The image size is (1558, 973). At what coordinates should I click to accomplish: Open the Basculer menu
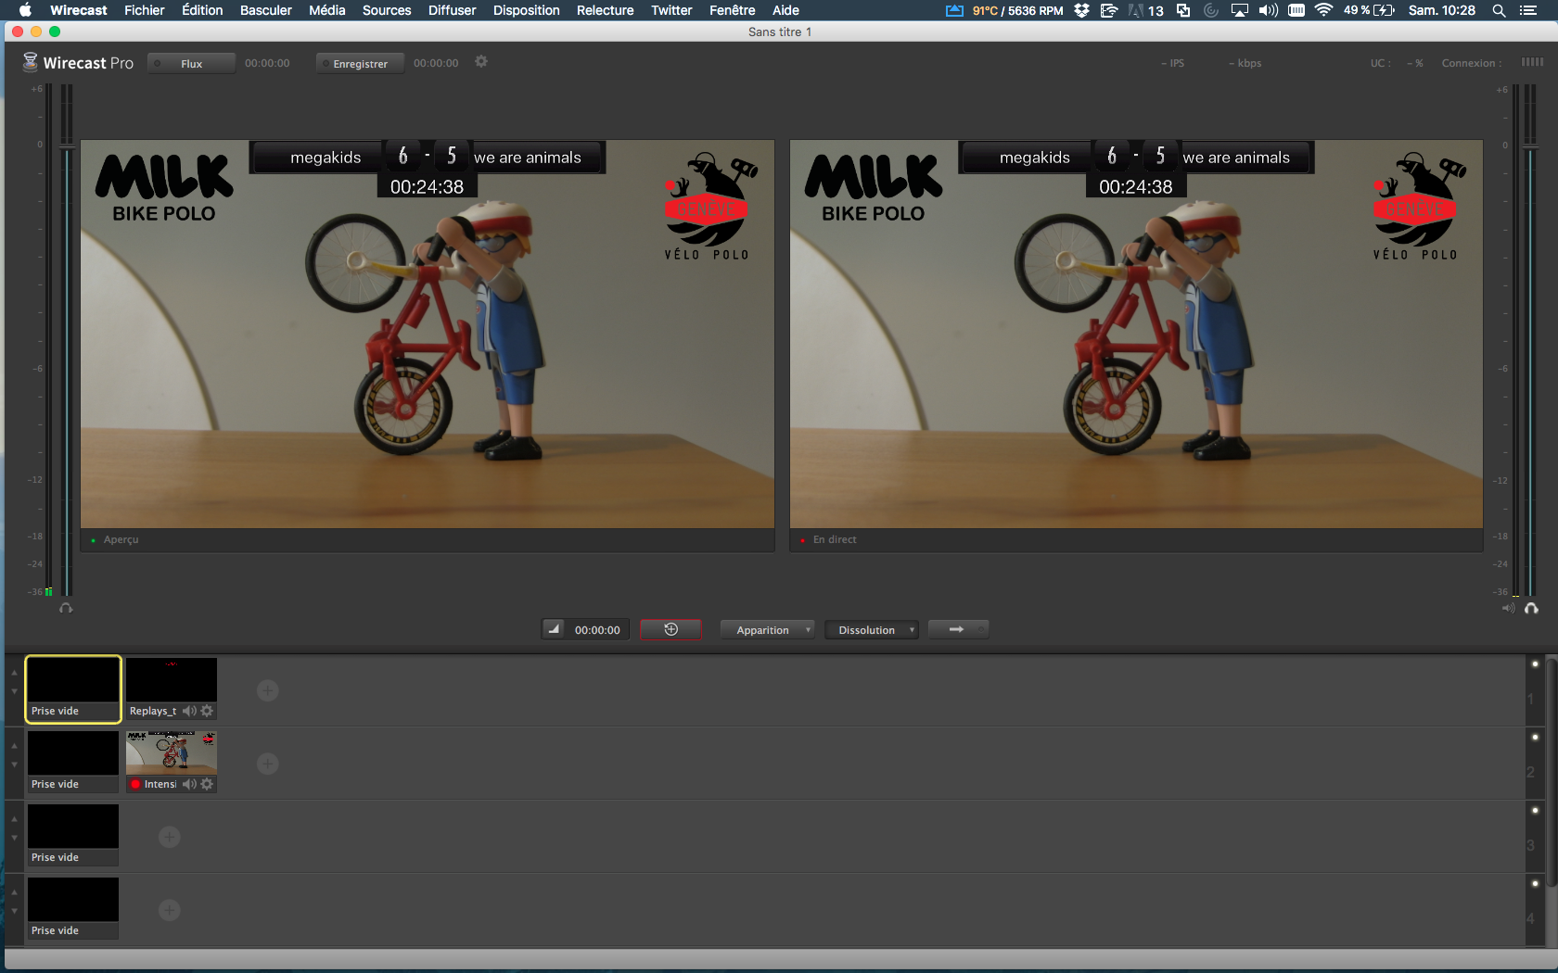[x=265, y=10]
